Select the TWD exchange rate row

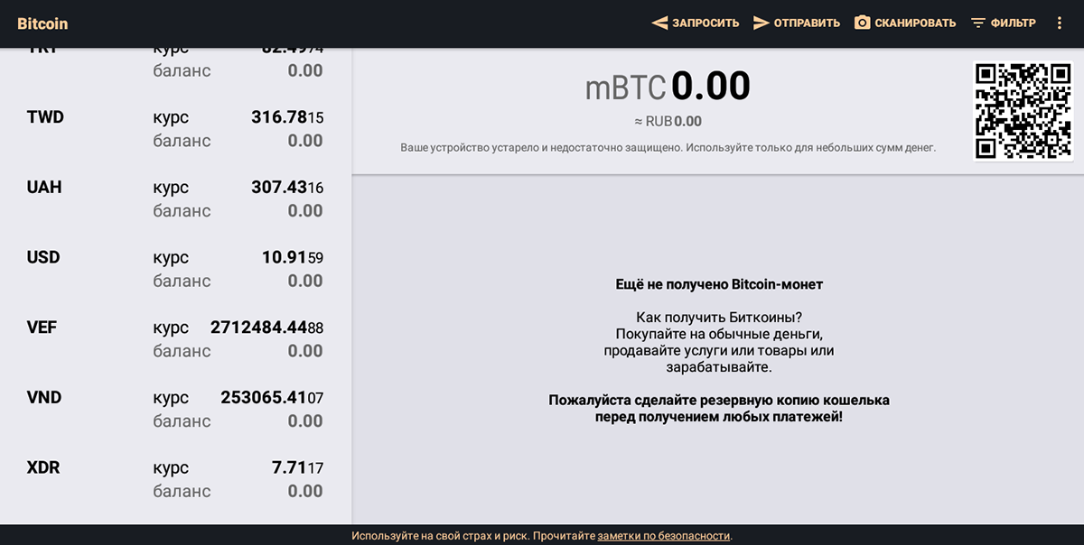[175, 129]
